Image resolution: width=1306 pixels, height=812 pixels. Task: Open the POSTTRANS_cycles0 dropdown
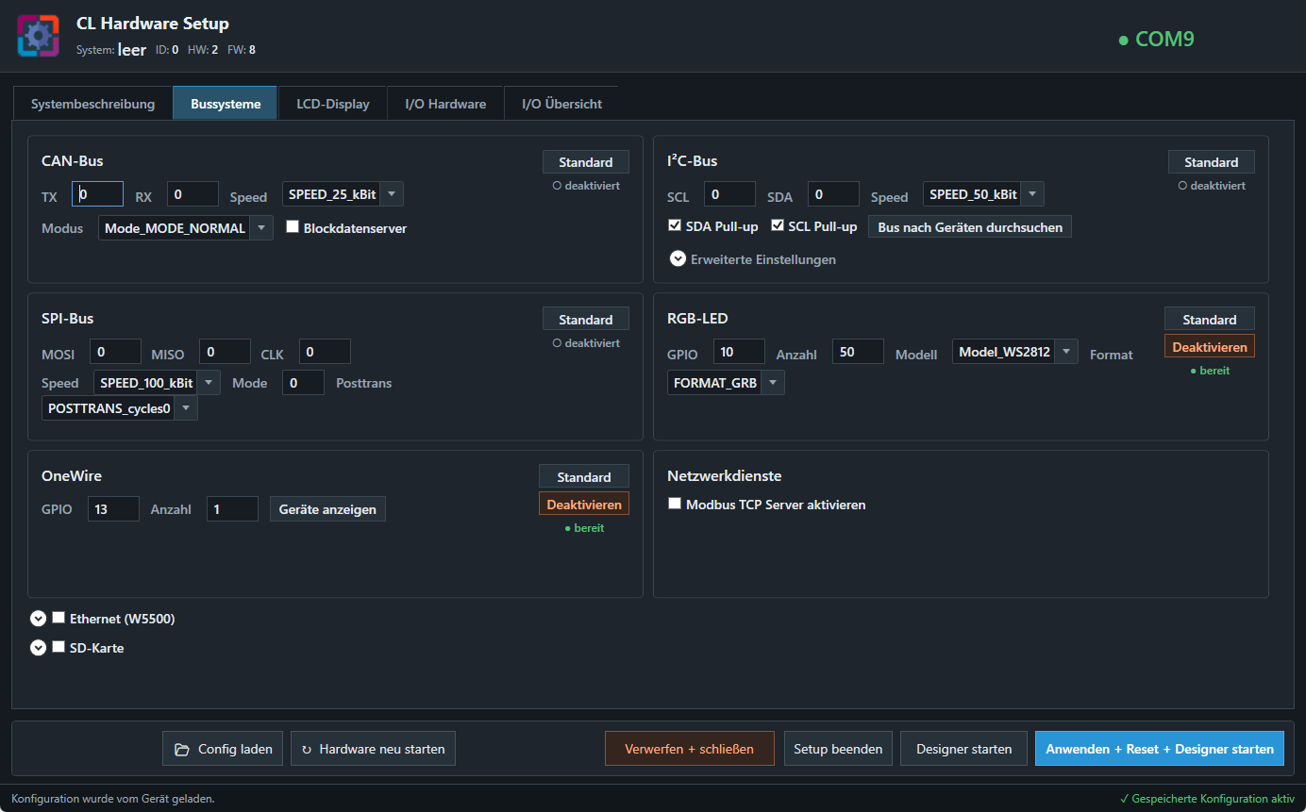coord(120,408)
